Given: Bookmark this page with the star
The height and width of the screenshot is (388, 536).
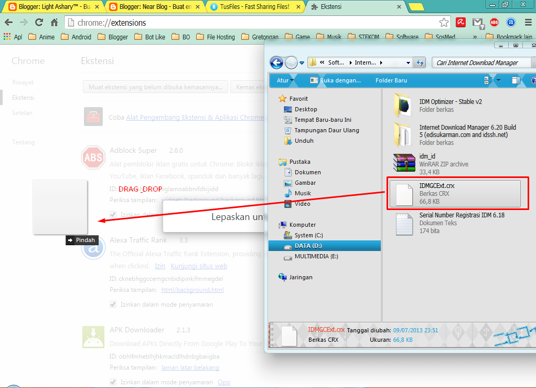Looking at the screenshot, I should [x=444, y=23].
